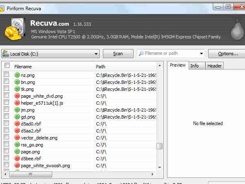Open the Options dialog
This screenshot has width=245, height=184.
pyautogui.click(x=227, y=54)
